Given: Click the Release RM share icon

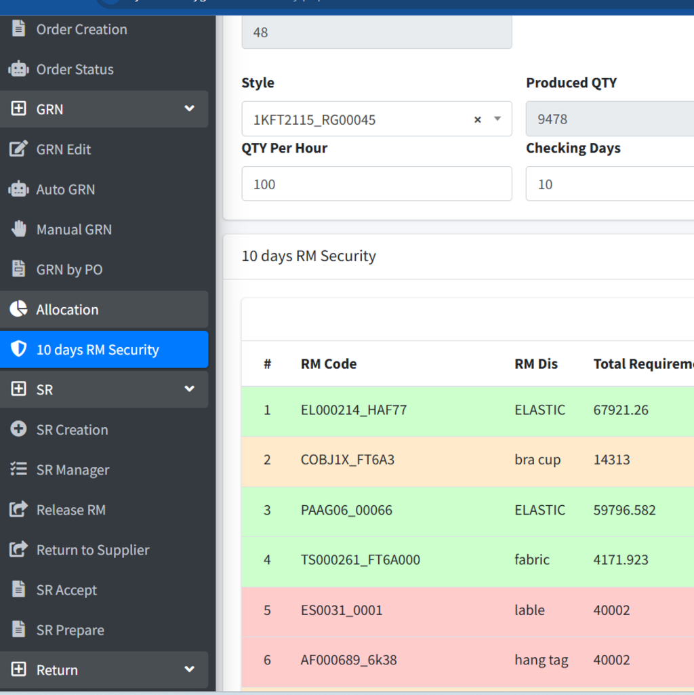Looking at the screenshot, I should [x=18, y=510].
